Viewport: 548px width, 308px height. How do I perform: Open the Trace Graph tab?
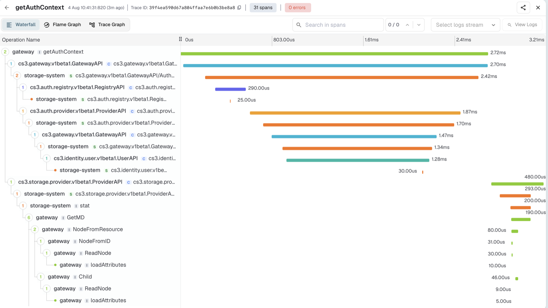point(107,25)
